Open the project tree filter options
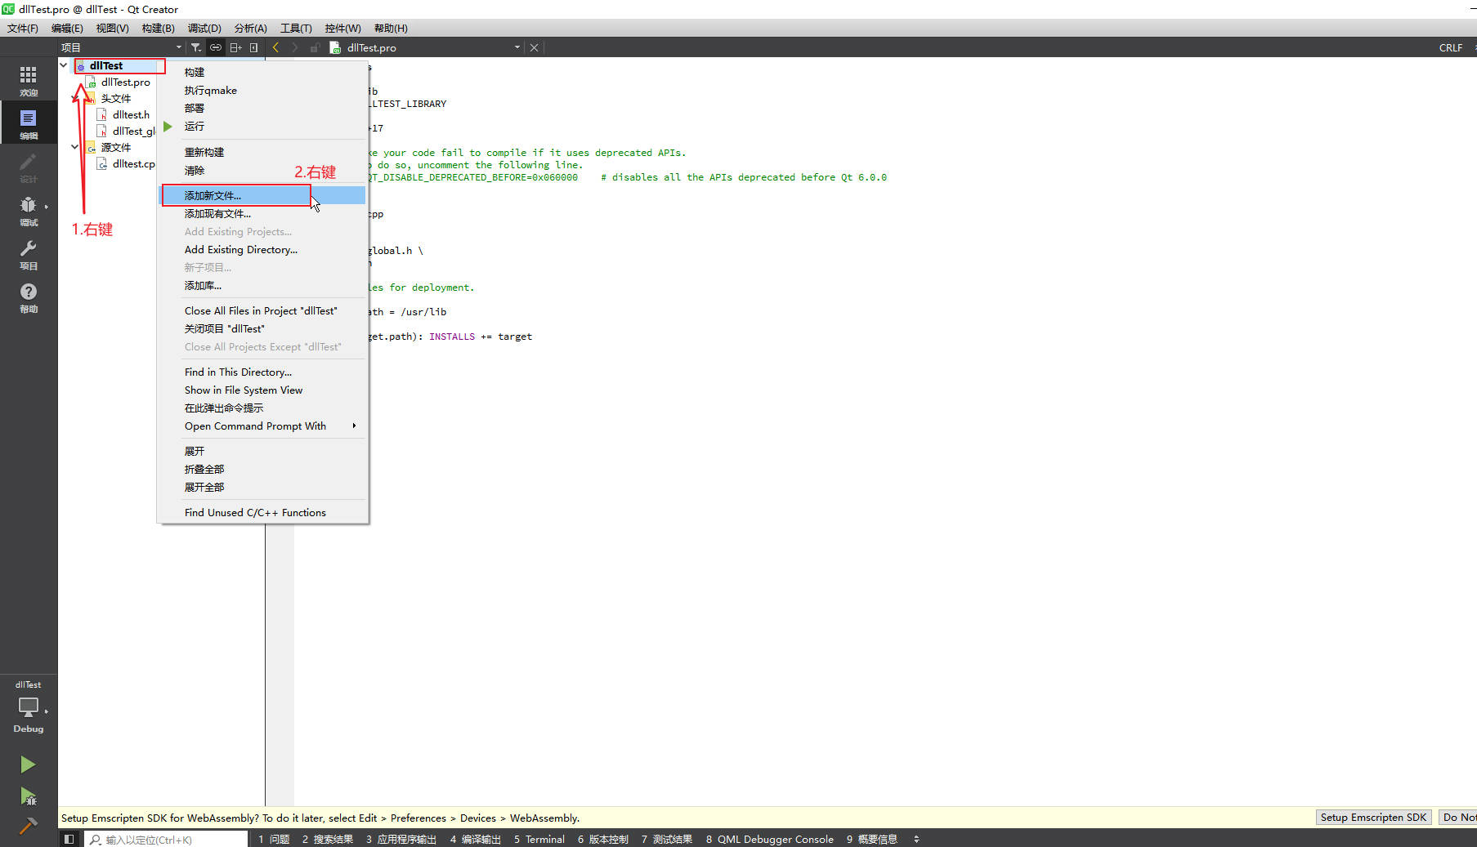1477x847 pixels. 196,47
